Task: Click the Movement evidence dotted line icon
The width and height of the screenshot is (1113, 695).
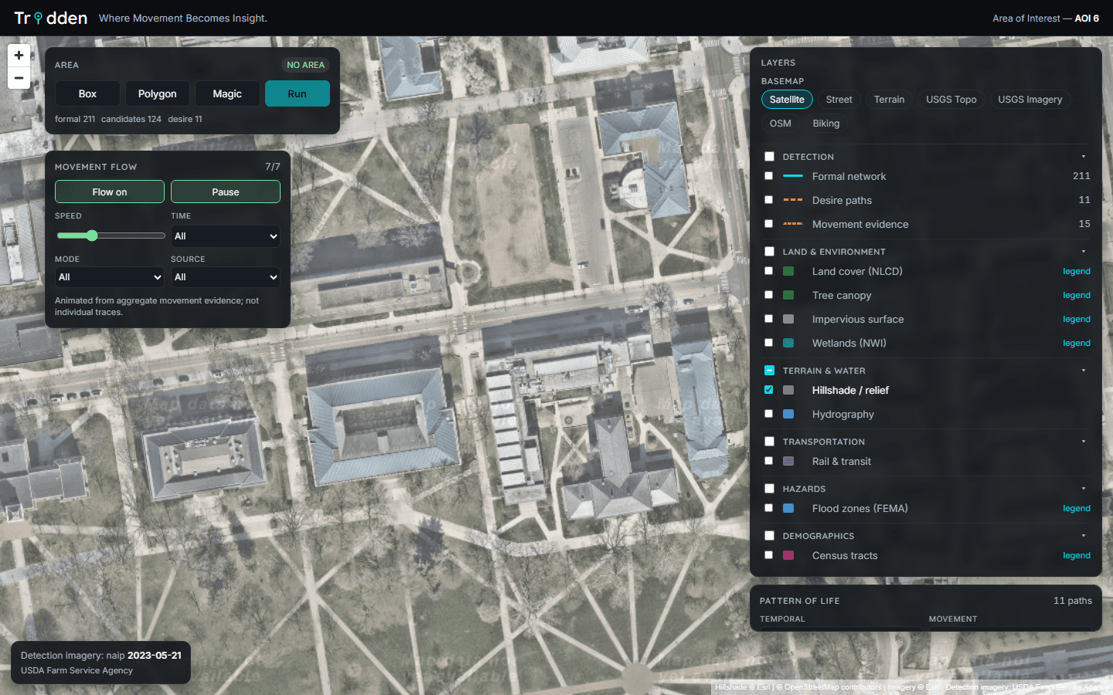Action: (x=793, y=224)
